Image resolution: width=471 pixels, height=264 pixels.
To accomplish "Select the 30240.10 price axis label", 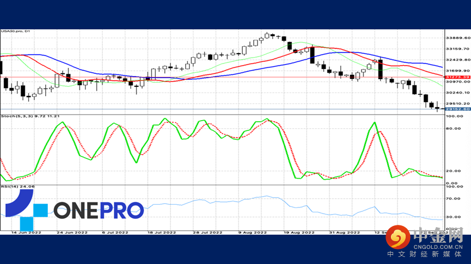I will 458,93.
